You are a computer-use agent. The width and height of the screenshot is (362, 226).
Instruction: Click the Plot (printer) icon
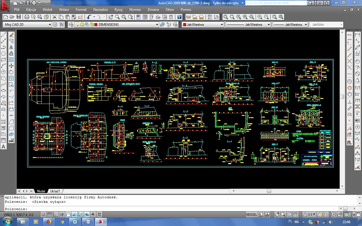tap(27, 17)
